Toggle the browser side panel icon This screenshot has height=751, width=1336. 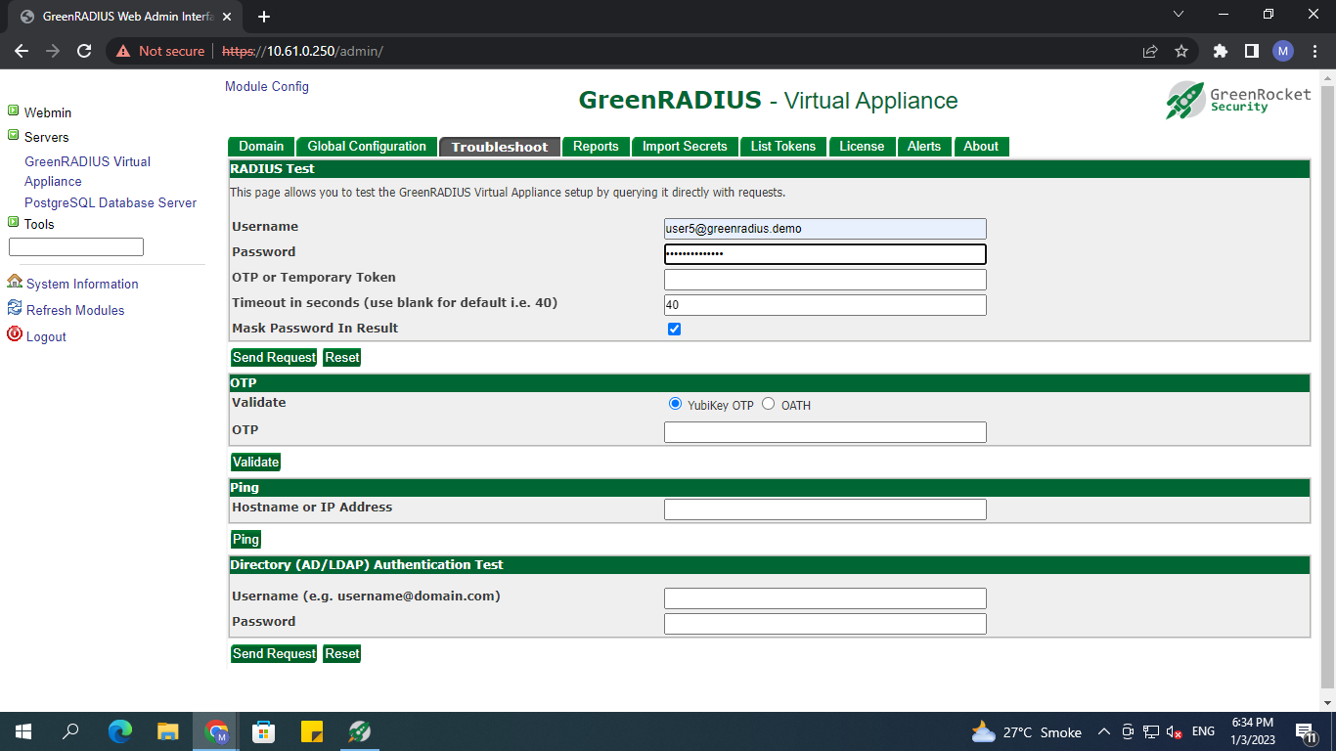coord(1251,51)
